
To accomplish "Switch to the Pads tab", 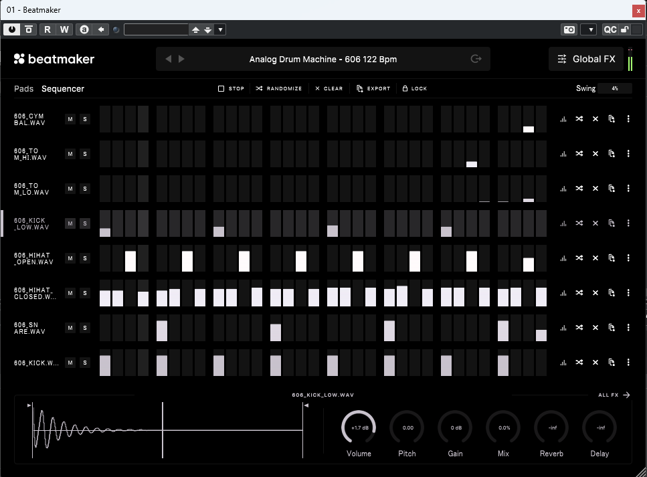I will [23, 89].
